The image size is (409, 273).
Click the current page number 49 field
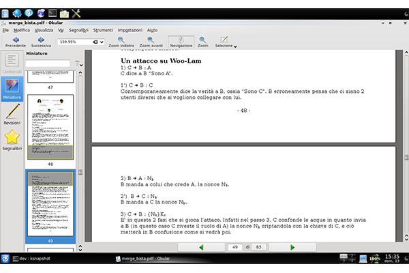tap(234, 247)
